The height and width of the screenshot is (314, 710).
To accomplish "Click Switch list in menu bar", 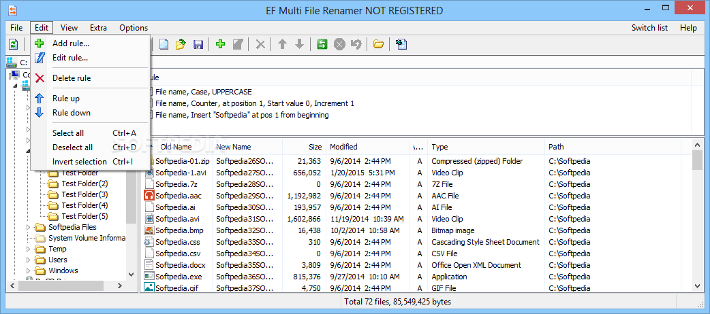I will [x=650, y=28].
